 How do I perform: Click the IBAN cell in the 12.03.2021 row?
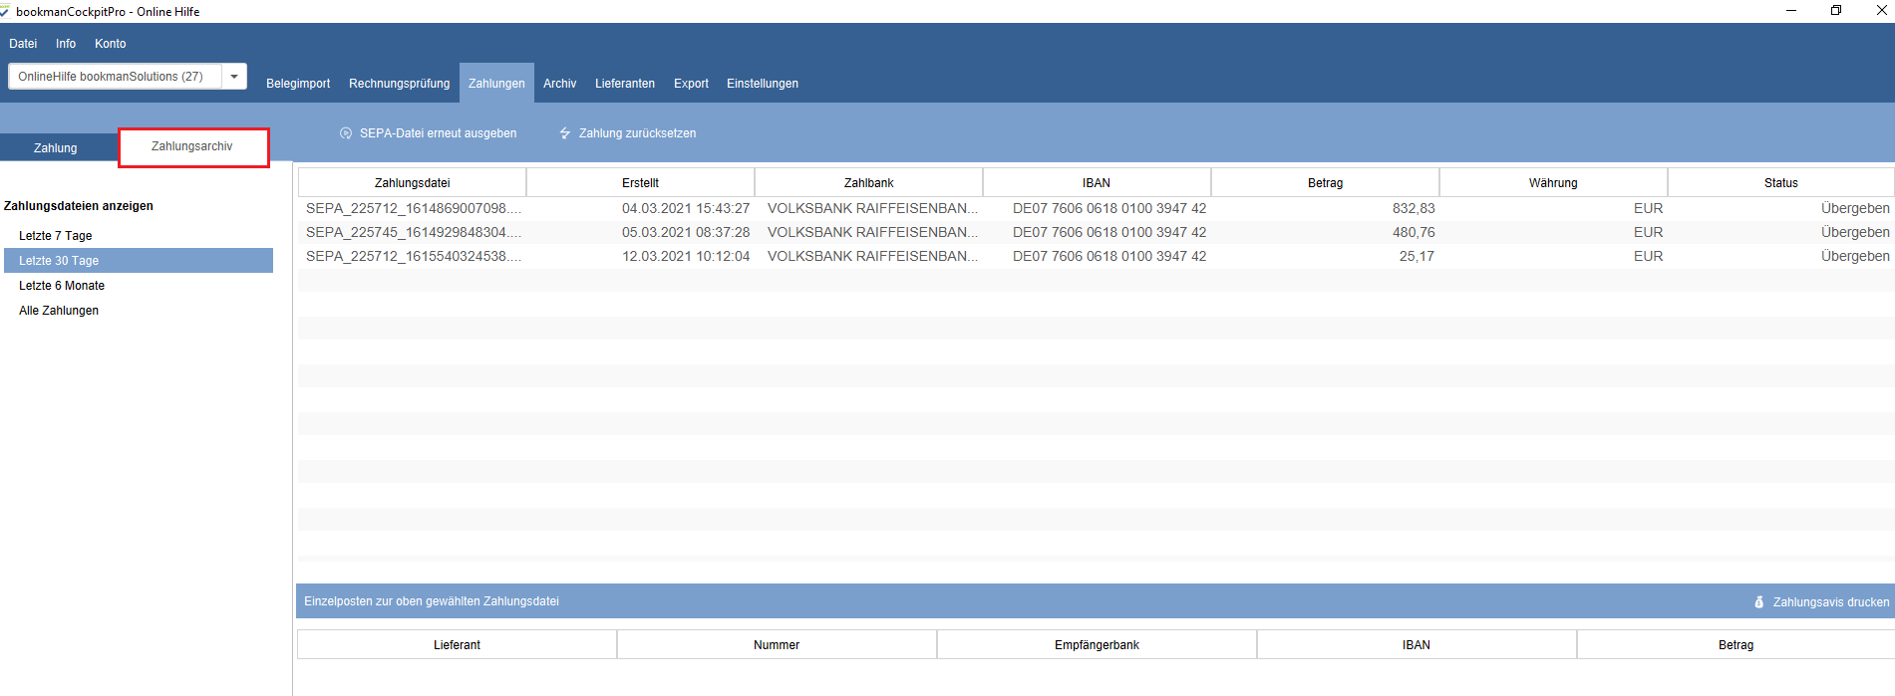(x=1109, y=257)
